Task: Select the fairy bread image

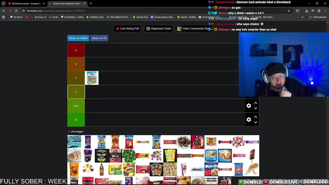Action: coord(74,156)
